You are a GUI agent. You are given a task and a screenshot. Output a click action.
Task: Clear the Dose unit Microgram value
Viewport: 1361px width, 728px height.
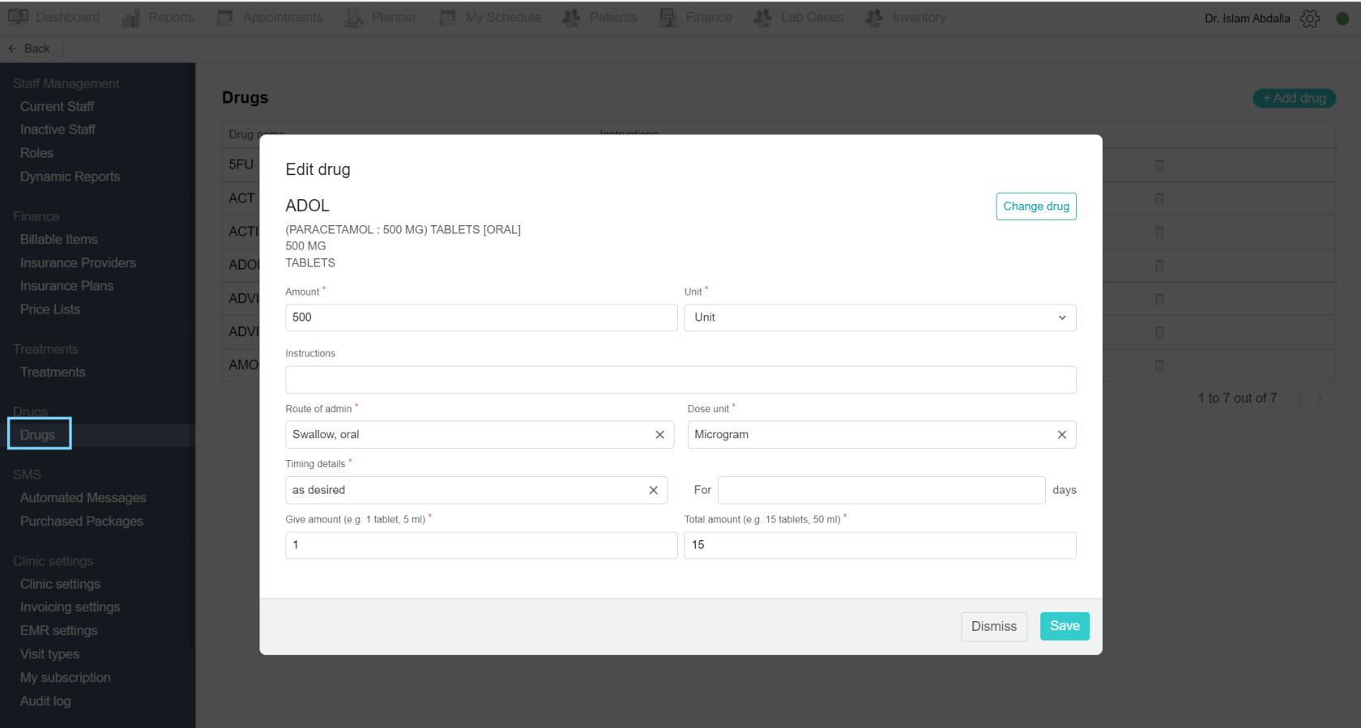coord(1061,435)
